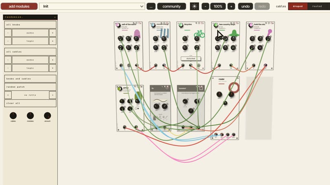Click the green hat graphic on two country boys
Viewport: 330px width, 185px height.
click(x=234, y=33)
